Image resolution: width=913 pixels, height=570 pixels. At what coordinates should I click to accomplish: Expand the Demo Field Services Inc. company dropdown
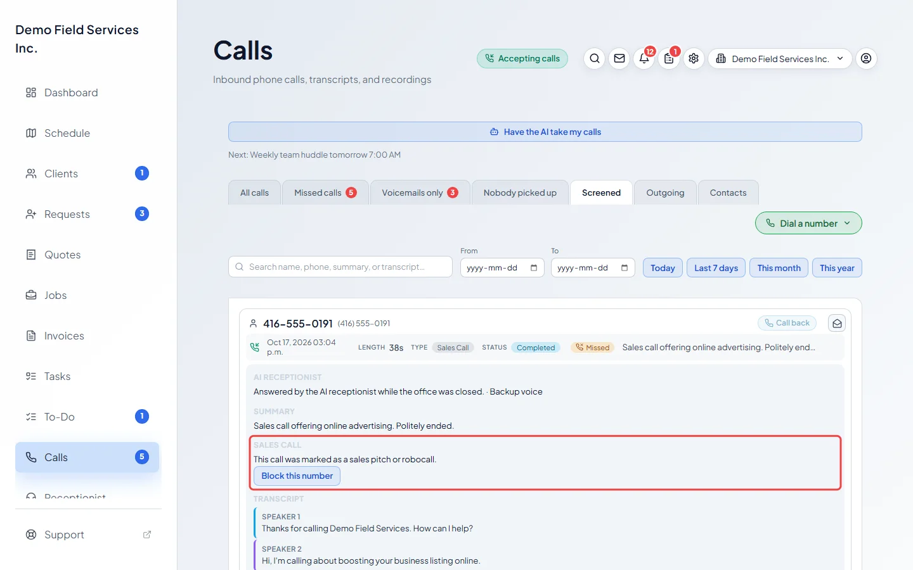coord(780,58)
